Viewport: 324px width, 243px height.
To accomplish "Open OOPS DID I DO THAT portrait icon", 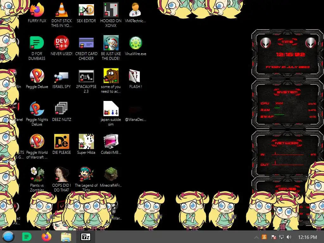I will click(x=62, y=174).
